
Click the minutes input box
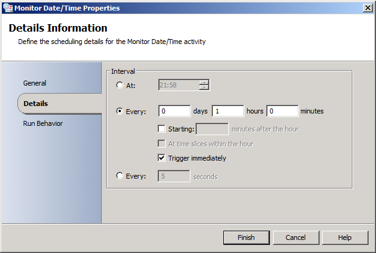[x=282, y=112]
